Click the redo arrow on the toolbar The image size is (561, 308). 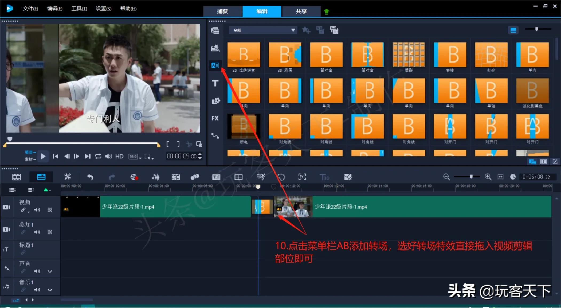tap(112, 177)
